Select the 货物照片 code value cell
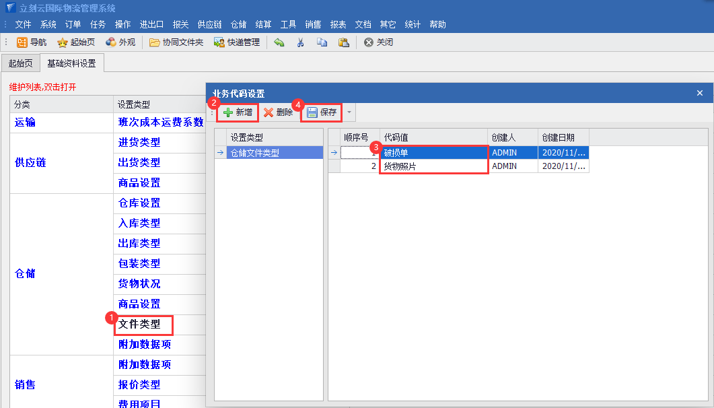The height and width of the screenshot is (408, 714). pos(433,166)
